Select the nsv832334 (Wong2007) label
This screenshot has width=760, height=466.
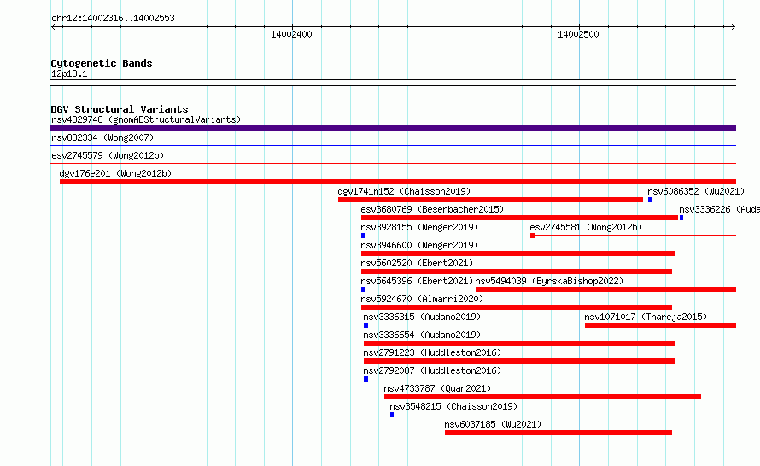click(102, 137)
